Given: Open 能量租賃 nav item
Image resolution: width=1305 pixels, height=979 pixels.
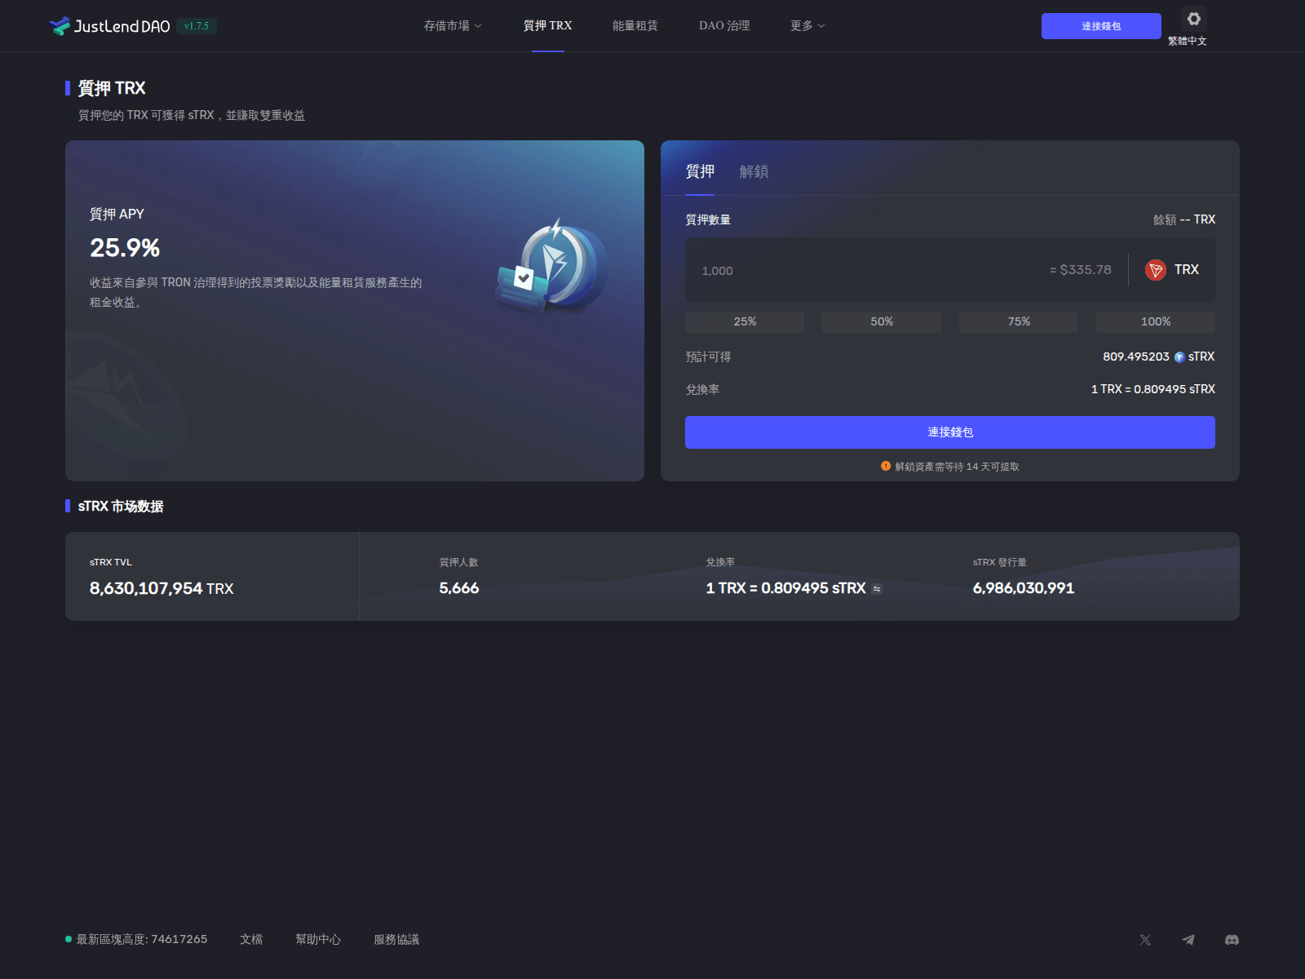Looking at the screenshot, I should point(635,26).
